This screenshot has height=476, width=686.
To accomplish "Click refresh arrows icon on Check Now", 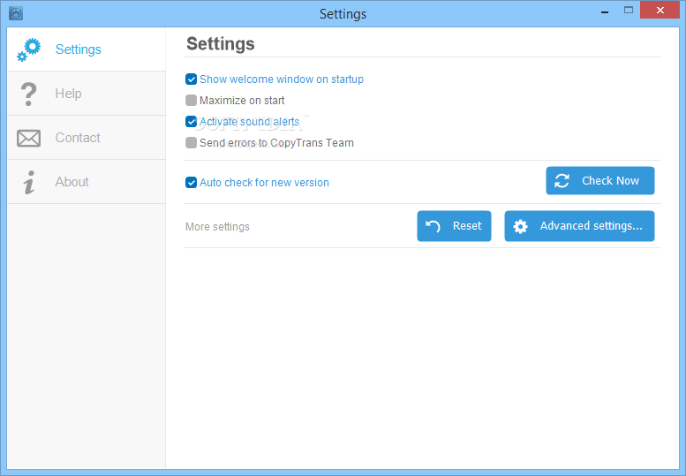I will point(562,181).
